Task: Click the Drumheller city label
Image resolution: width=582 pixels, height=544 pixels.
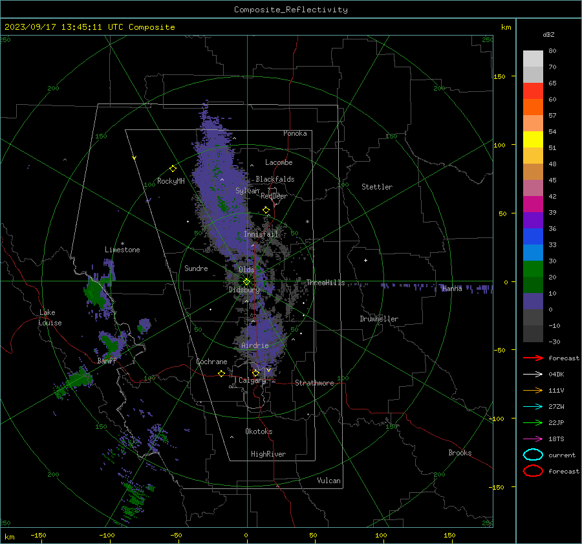Action: (x=379, y=319)
